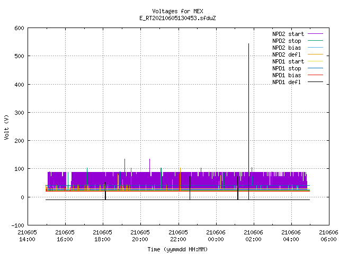Screen dimensions: 339x254
Task: Click the 210606 06:00 x-axis tick label
Action: point(328,236)
